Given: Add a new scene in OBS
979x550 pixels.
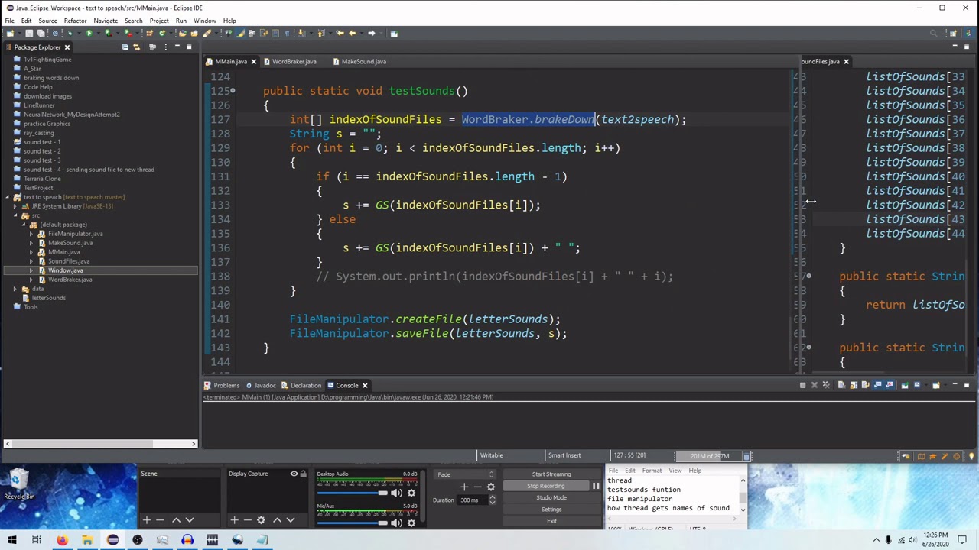Looking at the screenshot, I should click(147, 520).
